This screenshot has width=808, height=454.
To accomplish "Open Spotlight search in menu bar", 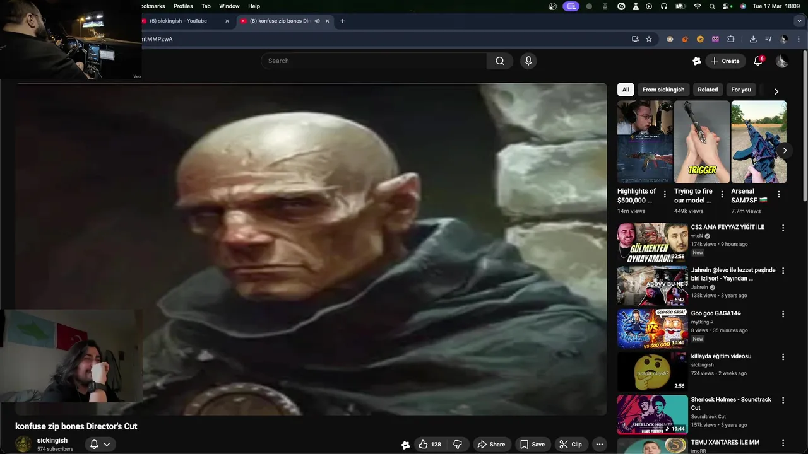I will coord(713,6).
